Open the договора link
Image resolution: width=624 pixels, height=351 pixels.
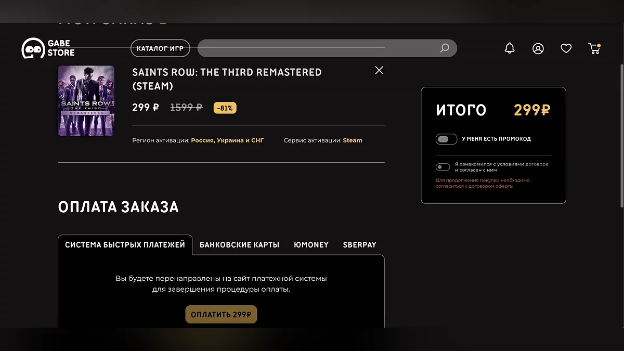(x=537, y=164)
